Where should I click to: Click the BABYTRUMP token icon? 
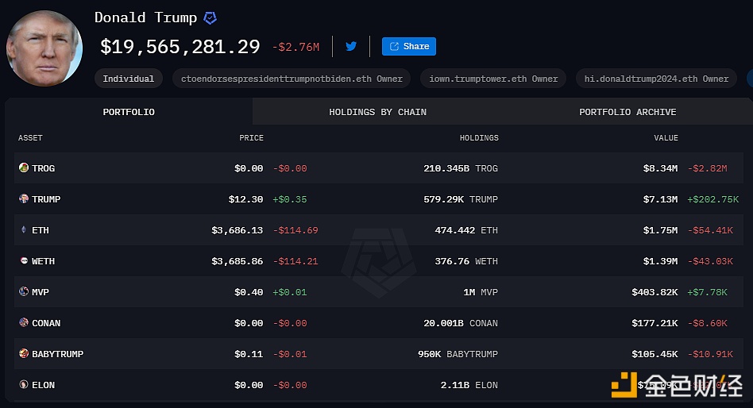pyautogui.click(x=24, y=353)
